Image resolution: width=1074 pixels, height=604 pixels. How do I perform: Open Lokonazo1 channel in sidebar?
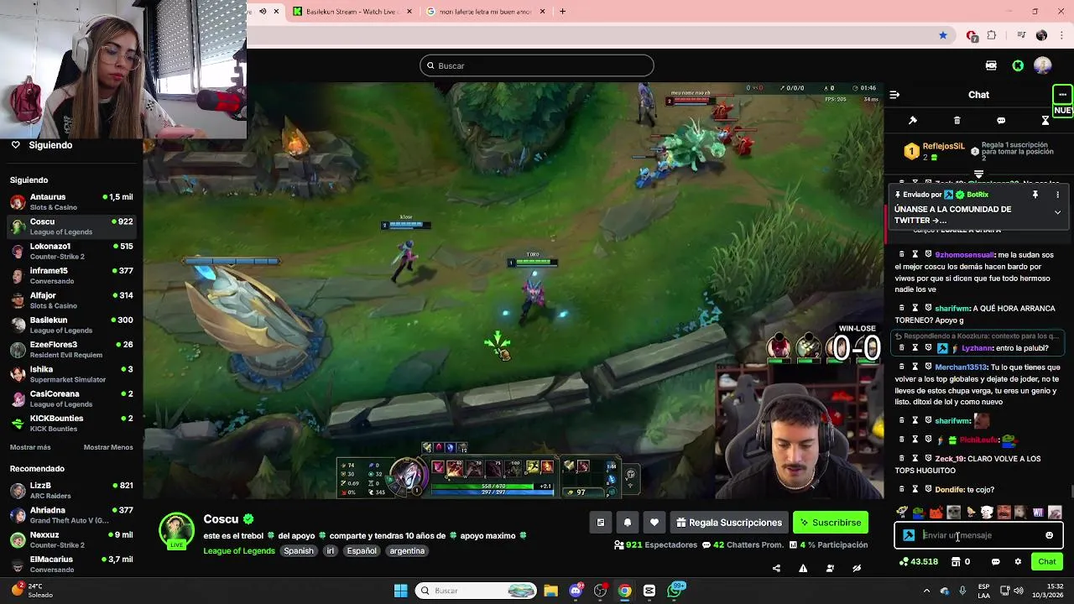(x=71, y=251)
